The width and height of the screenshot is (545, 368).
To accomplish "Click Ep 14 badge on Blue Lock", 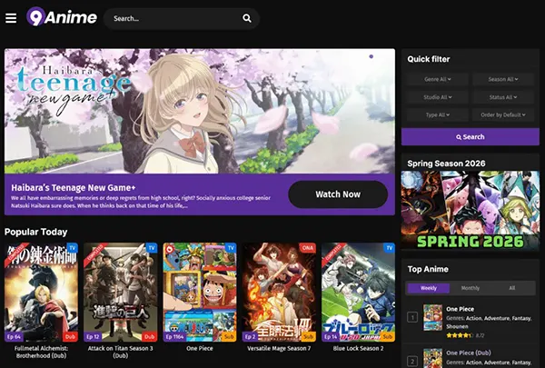I will tap(331, 337).
